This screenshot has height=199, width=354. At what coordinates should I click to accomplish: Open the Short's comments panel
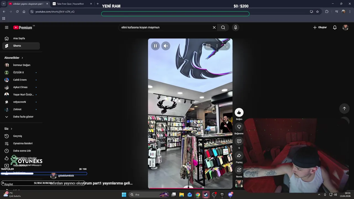pos(239,141)
